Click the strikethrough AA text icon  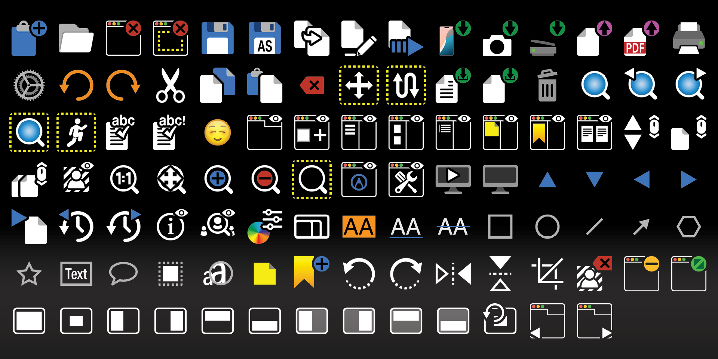pos(453,227)
